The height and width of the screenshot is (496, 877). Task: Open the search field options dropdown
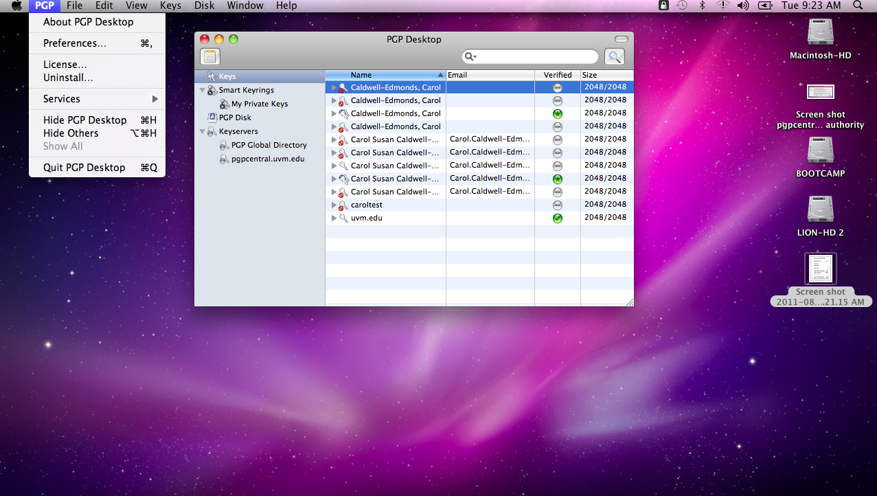click(471, 57)
